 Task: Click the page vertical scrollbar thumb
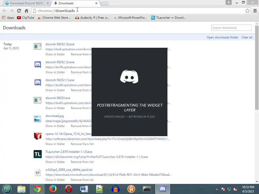(x=257, y=68)
